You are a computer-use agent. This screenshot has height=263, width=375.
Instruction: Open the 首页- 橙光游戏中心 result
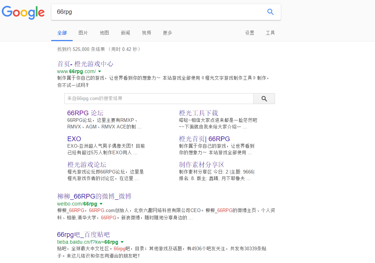click(x=85, y=64)
